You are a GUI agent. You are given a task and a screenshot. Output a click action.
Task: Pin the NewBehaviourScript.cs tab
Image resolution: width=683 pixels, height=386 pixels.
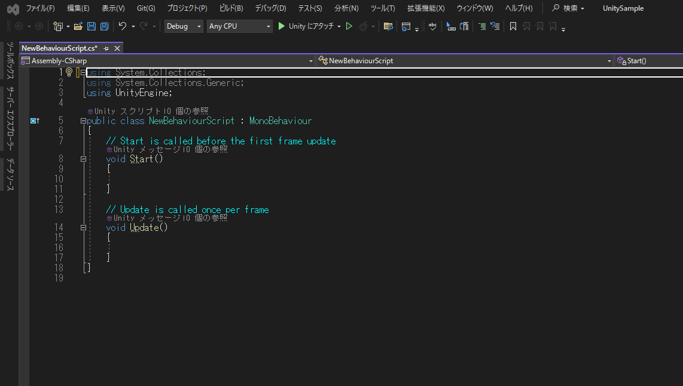[x=106, y=48]
